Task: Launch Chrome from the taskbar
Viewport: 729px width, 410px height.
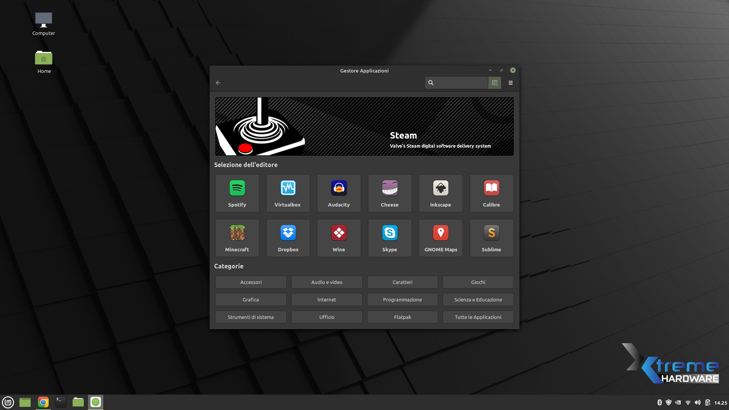Action: pyautogui.click(x=43, y=402)
